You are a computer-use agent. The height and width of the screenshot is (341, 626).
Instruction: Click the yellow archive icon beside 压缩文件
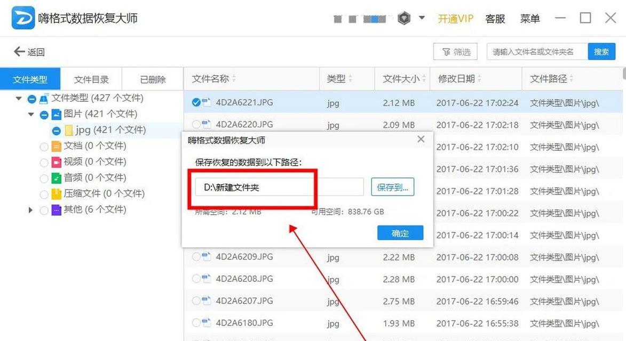click(x=56, y=194)
